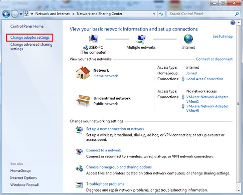Click the VMnet1 adapter icon
This screenshot has height=195, width=243.
183,97
